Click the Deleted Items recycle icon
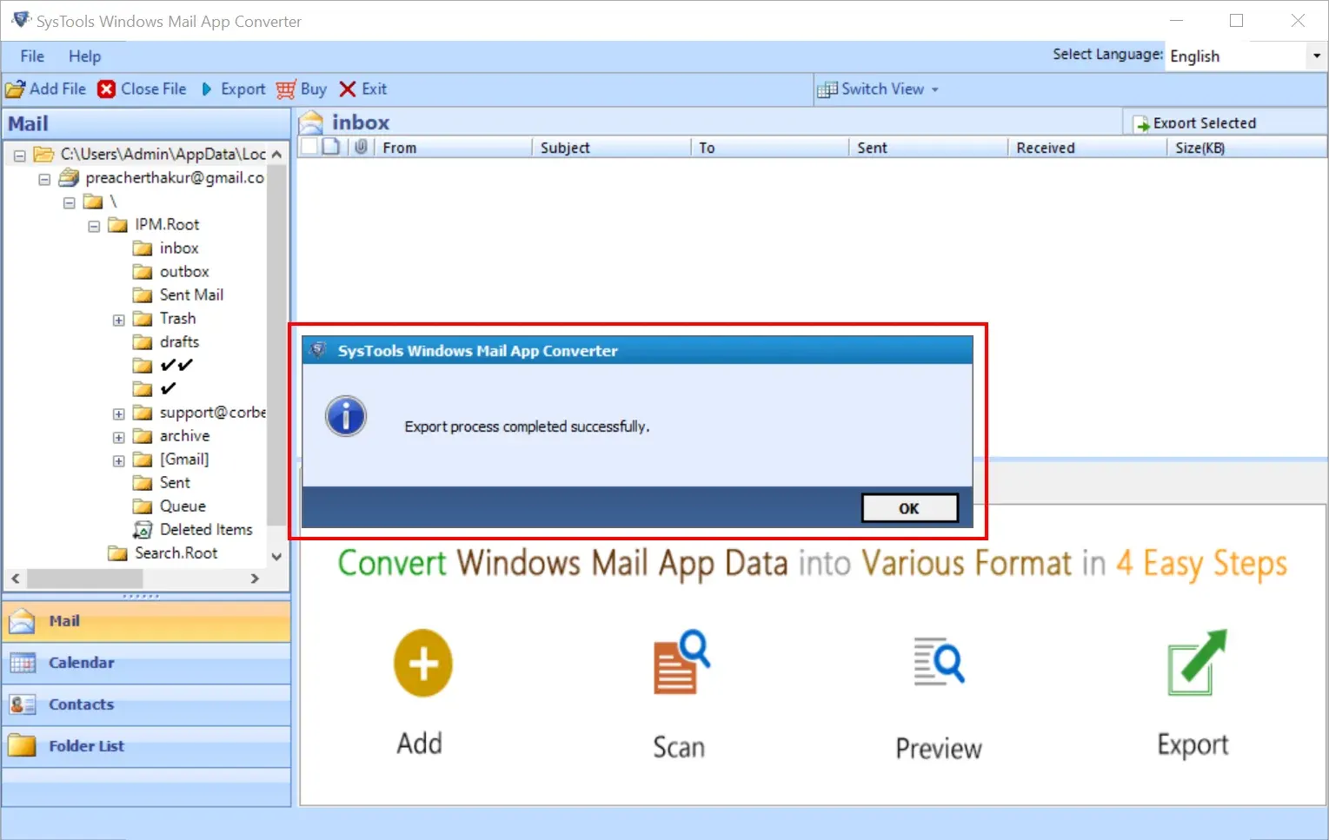Screen dimensions: 1329x840 coord(143,530)
